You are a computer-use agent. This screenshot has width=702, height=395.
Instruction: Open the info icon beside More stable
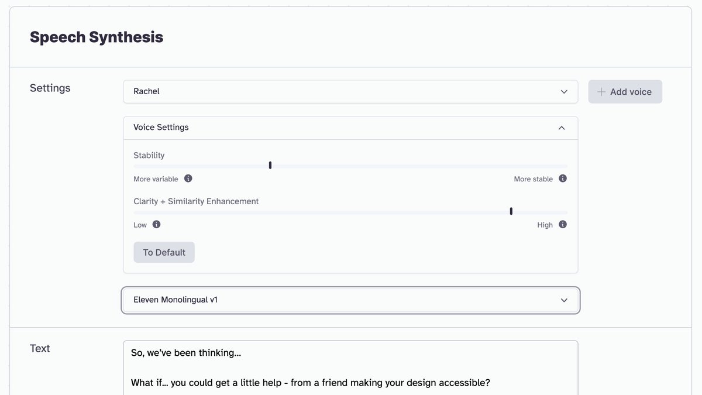coord(563,178)
